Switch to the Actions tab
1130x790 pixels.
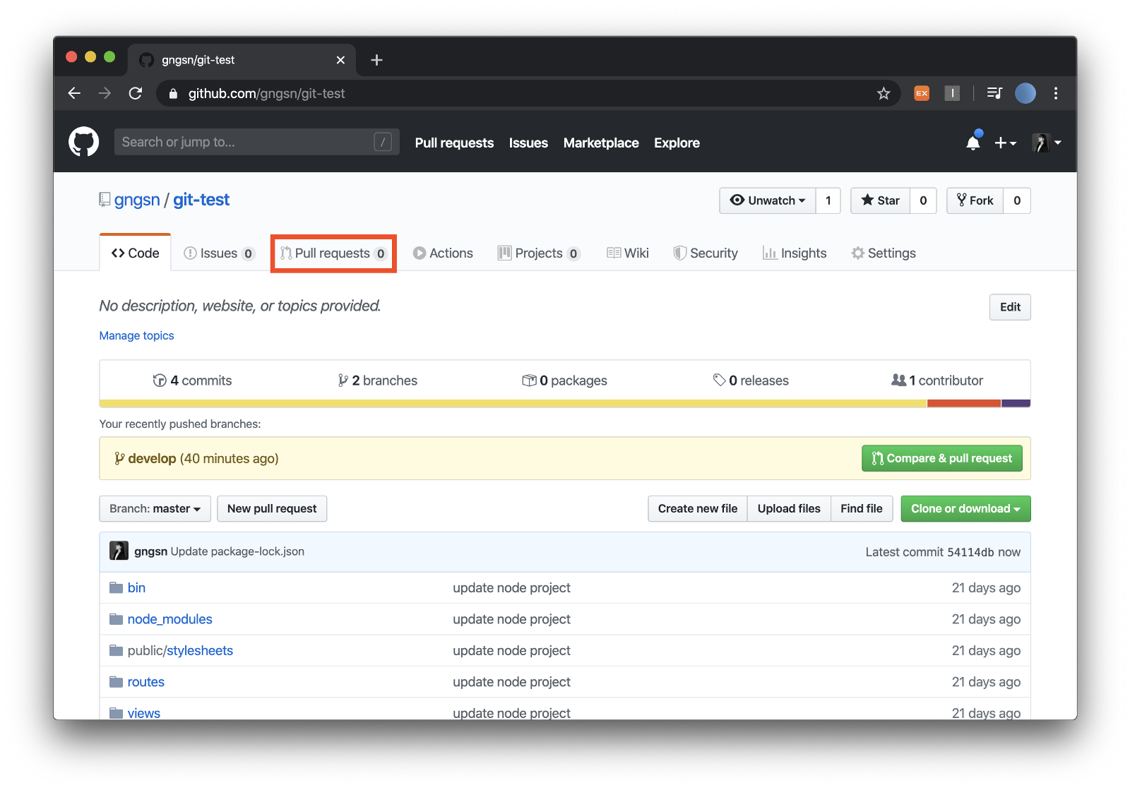(443, 253)
